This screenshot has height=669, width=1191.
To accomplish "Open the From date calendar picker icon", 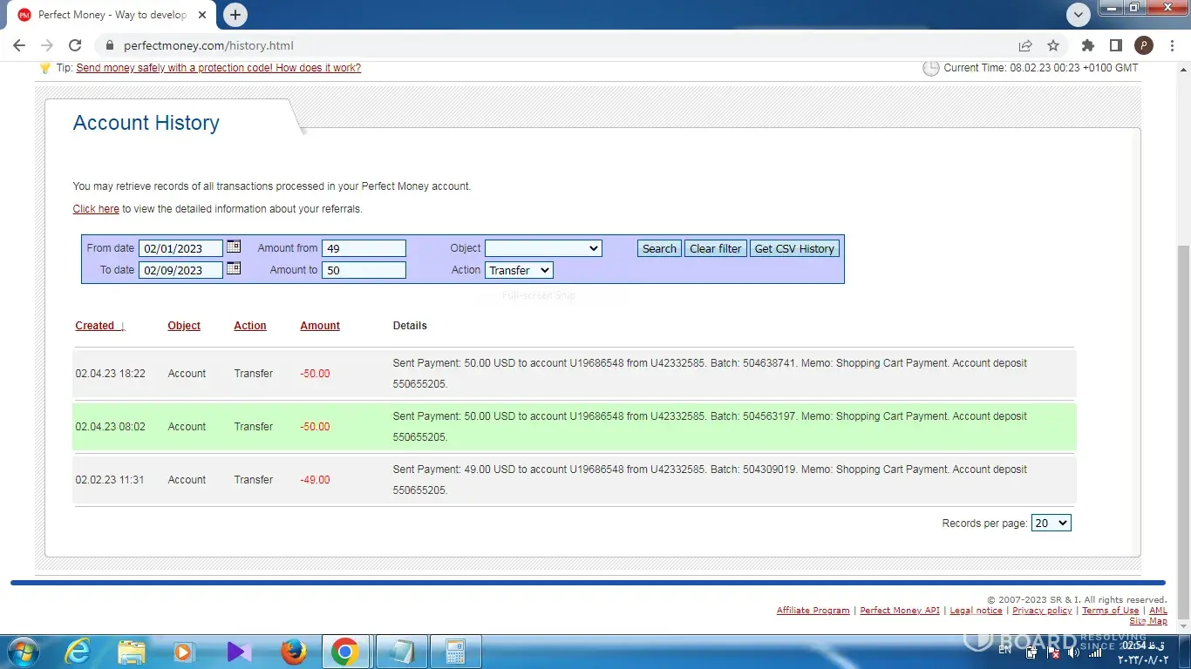I will (234, 247).
